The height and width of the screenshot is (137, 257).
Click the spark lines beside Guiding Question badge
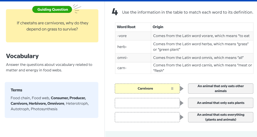(x=77, y=9)
